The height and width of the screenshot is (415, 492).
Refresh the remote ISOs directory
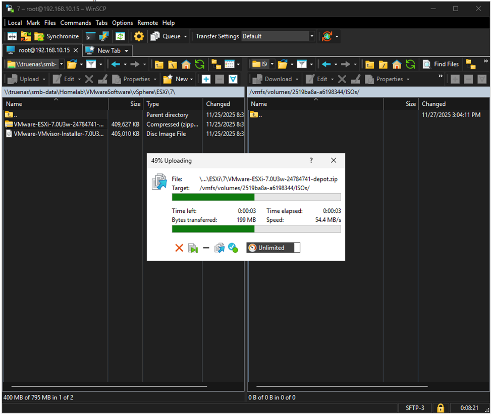tap(410, 64)
